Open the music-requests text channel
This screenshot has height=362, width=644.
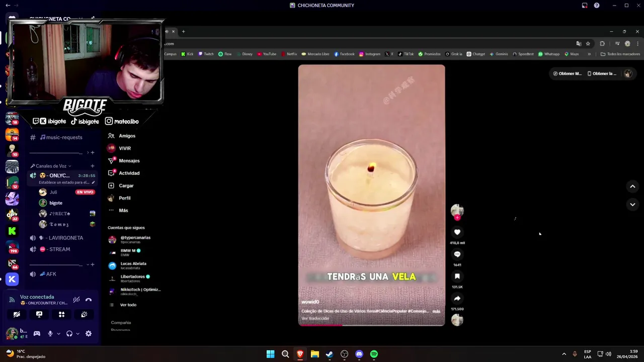(61, 137)
